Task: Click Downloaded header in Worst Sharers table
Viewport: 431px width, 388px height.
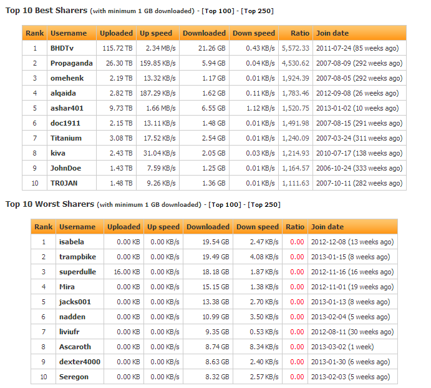Action: 208,227
